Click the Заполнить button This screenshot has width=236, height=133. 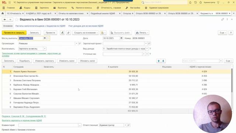coord(9,61)
